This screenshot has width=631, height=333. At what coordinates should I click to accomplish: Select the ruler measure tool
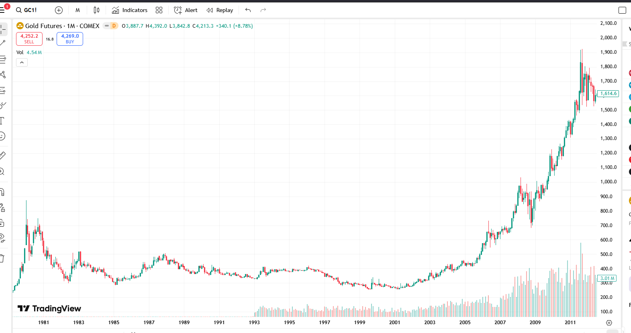click(x=3, y=155)
